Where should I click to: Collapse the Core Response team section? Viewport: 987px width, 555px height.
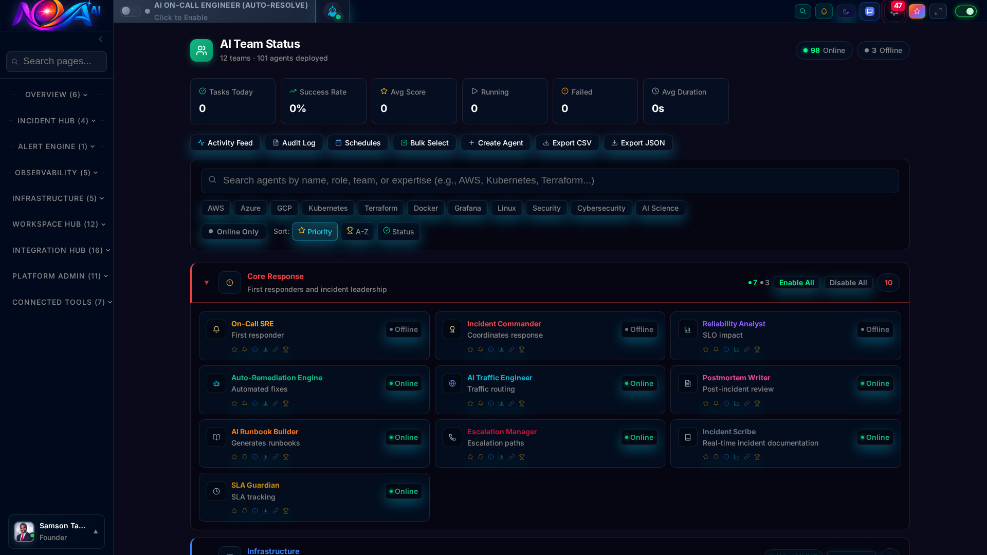[x=207, y=283]
